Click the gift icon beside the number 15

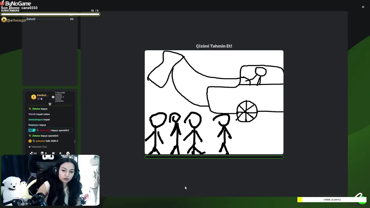coord(41,99)
